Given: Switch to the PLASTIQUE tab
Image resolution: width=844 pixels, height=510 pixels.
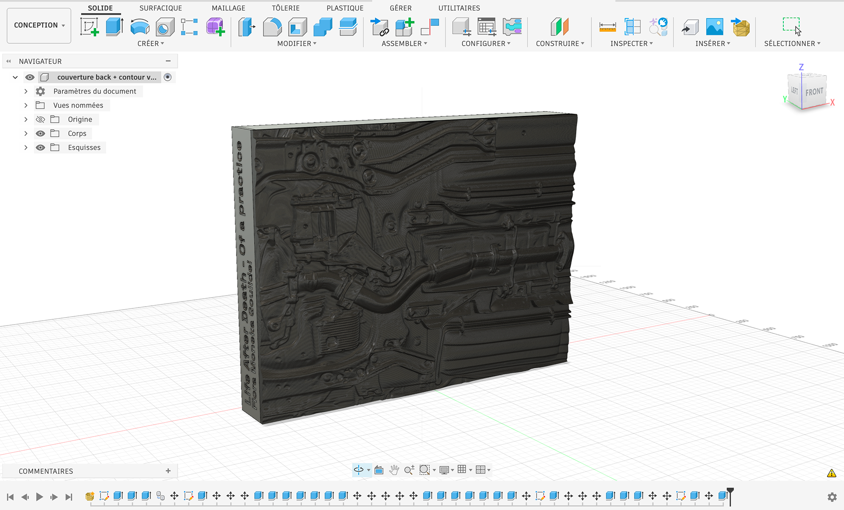Looking at the screenshot, I should (345, 8).
